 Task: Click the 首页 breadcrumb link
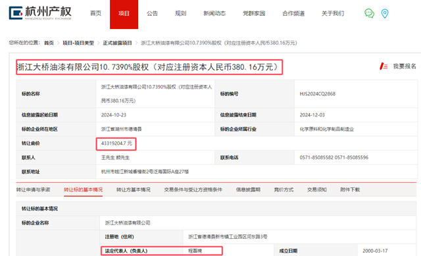click(x=49, y=43)
